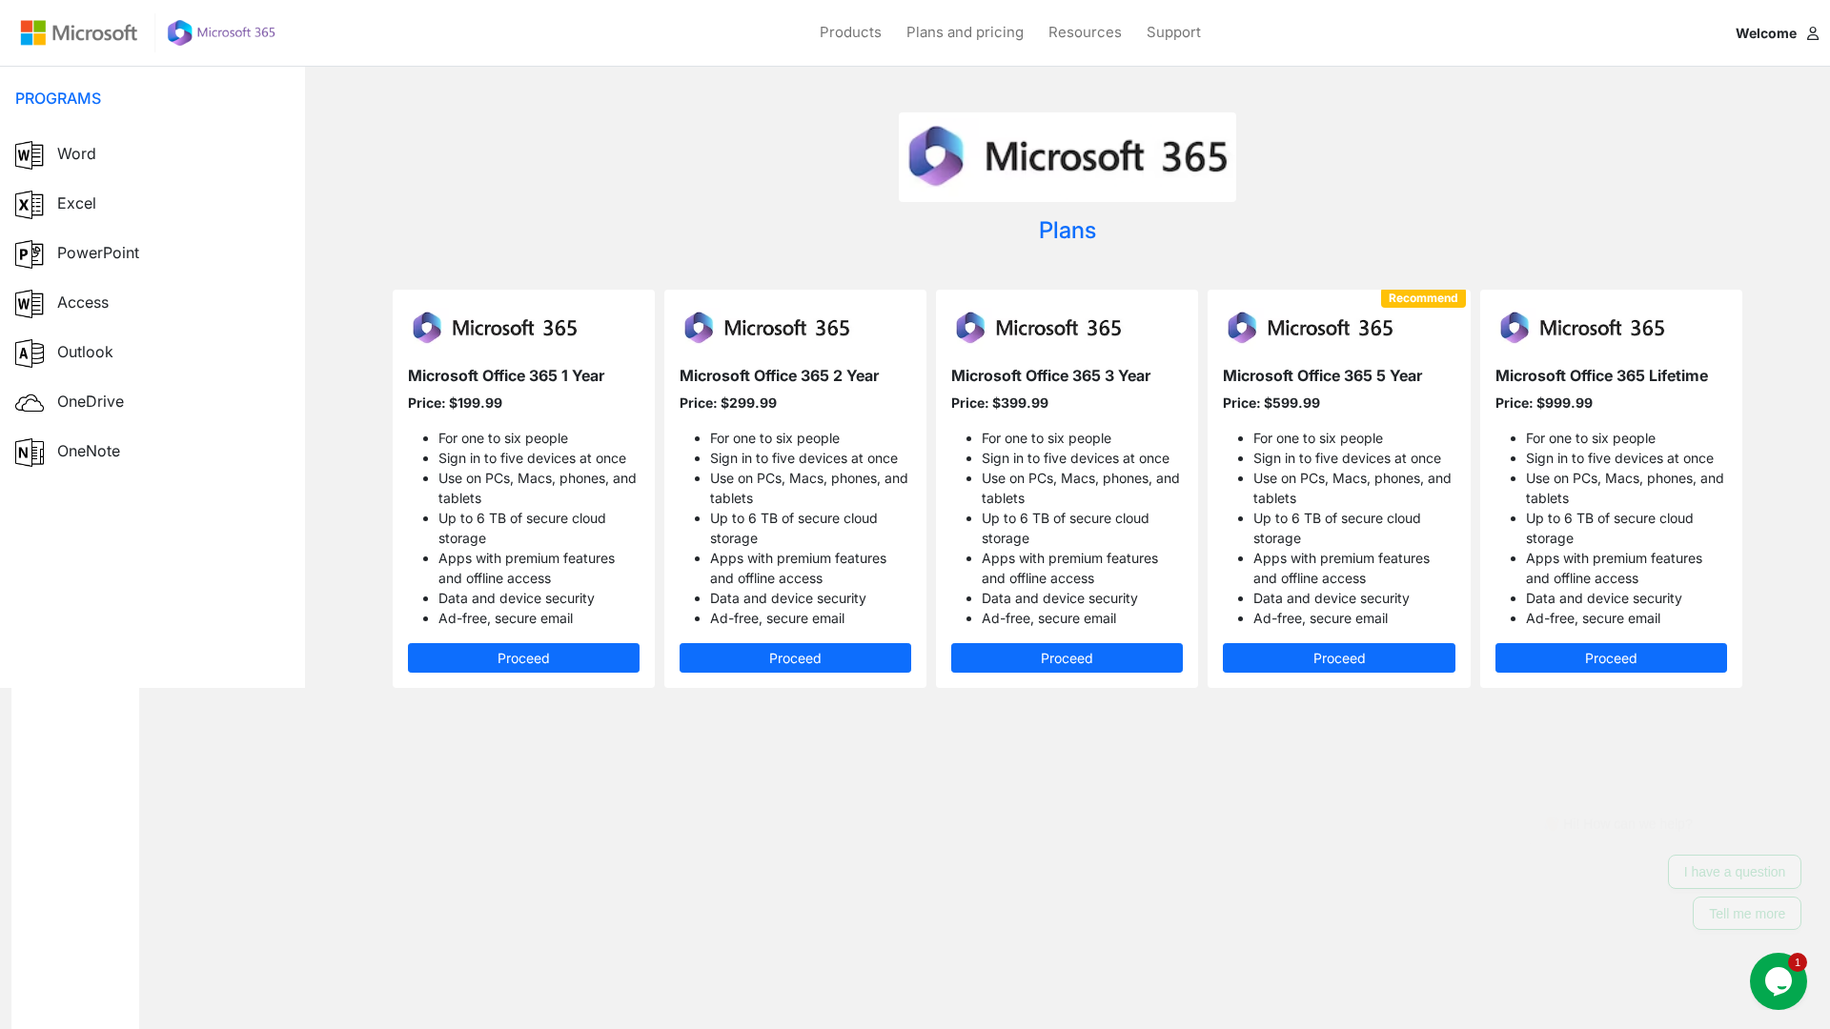Click the 'Price: $399.99' text

coord(1000,403)
